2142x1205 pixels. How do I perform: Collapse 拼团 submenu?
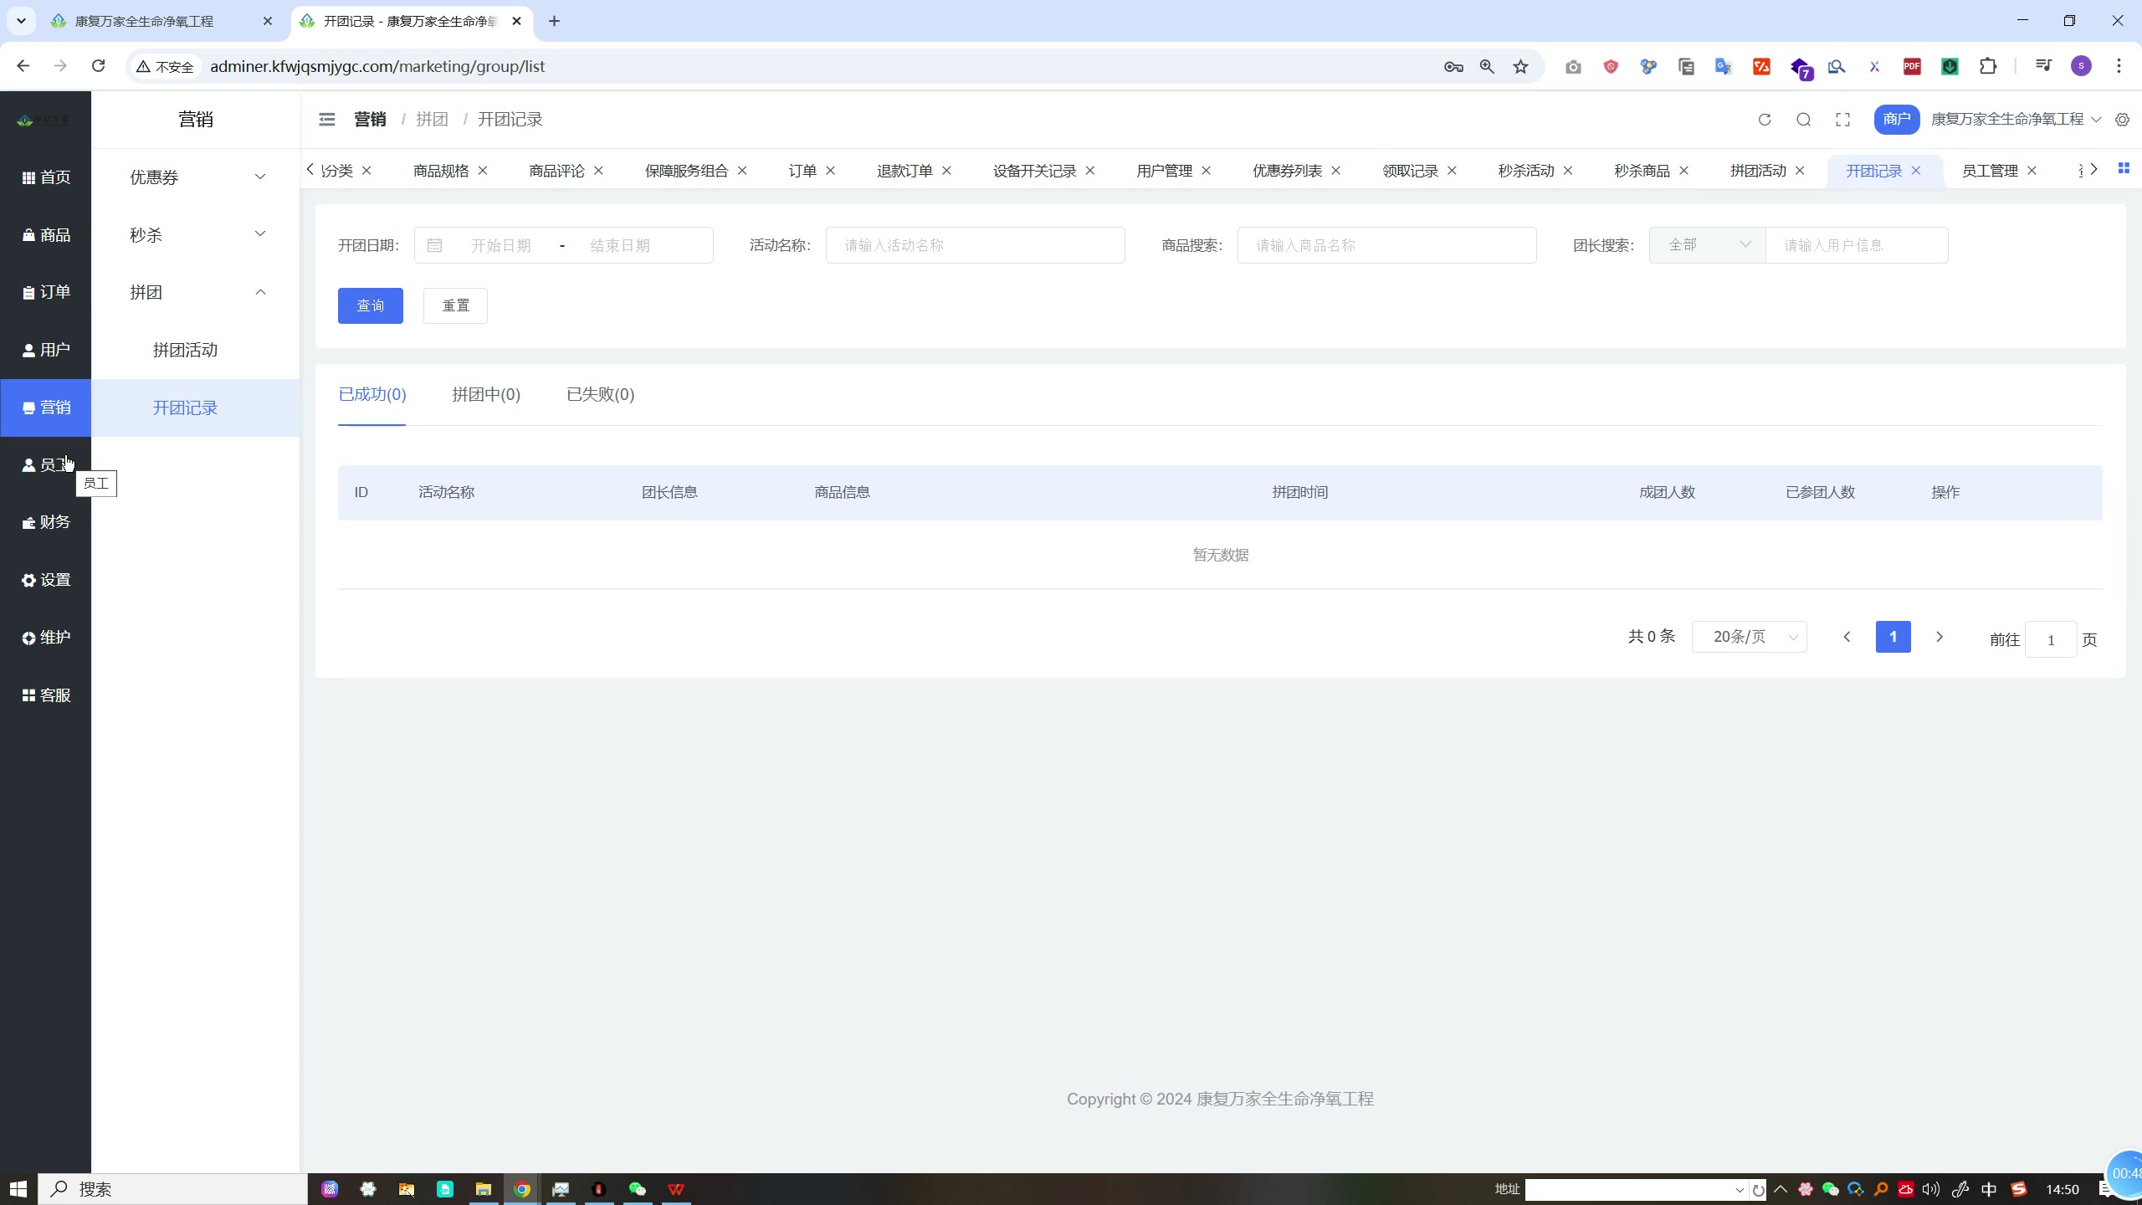[x=195, y=292]
